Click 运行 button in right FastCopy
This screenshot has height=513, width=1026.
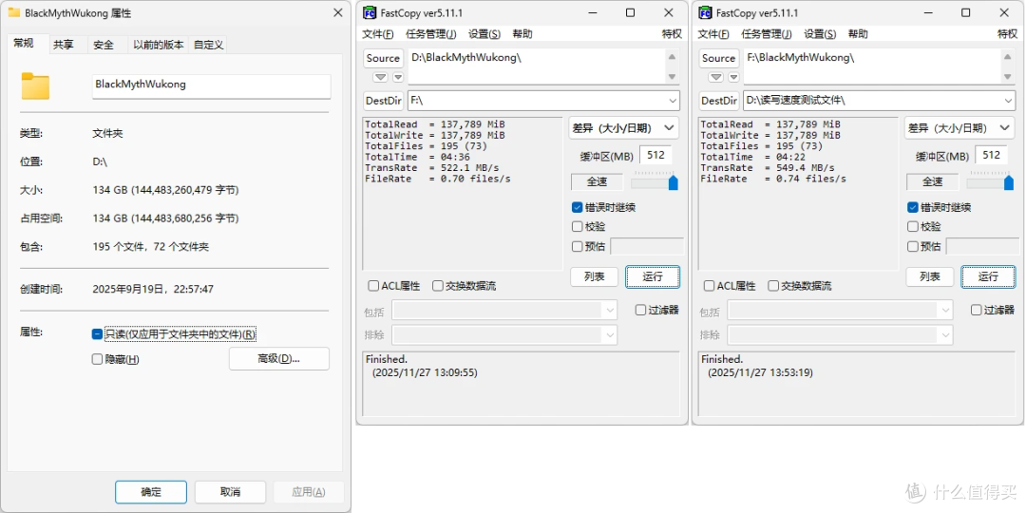[x=989, y=276]
